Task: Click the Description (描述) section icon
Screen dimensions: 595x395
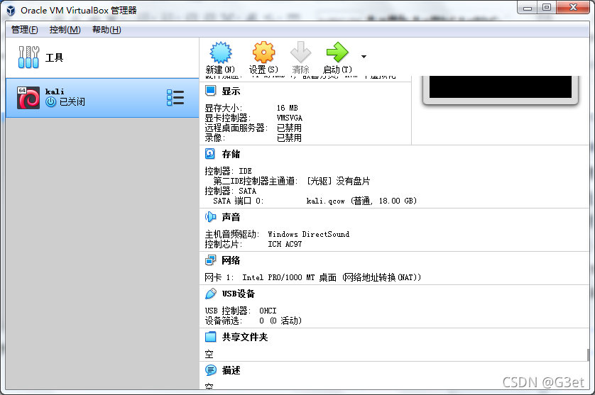Action: click(x=211, y=370)
